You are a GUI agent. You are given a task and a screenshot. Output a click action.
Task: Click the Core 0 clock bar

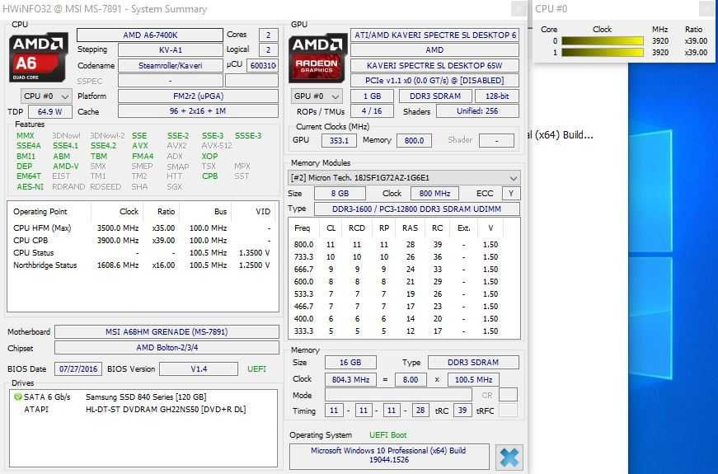603,41
